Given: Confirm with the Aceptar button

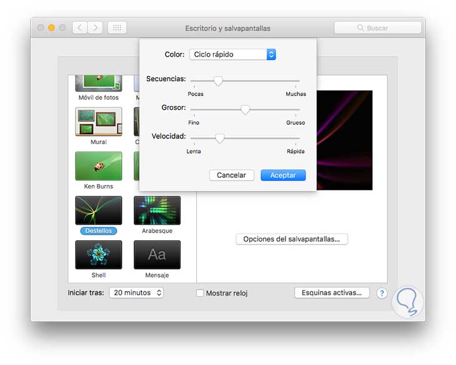Looking at the screenshot, I should [x=283, y=175].
